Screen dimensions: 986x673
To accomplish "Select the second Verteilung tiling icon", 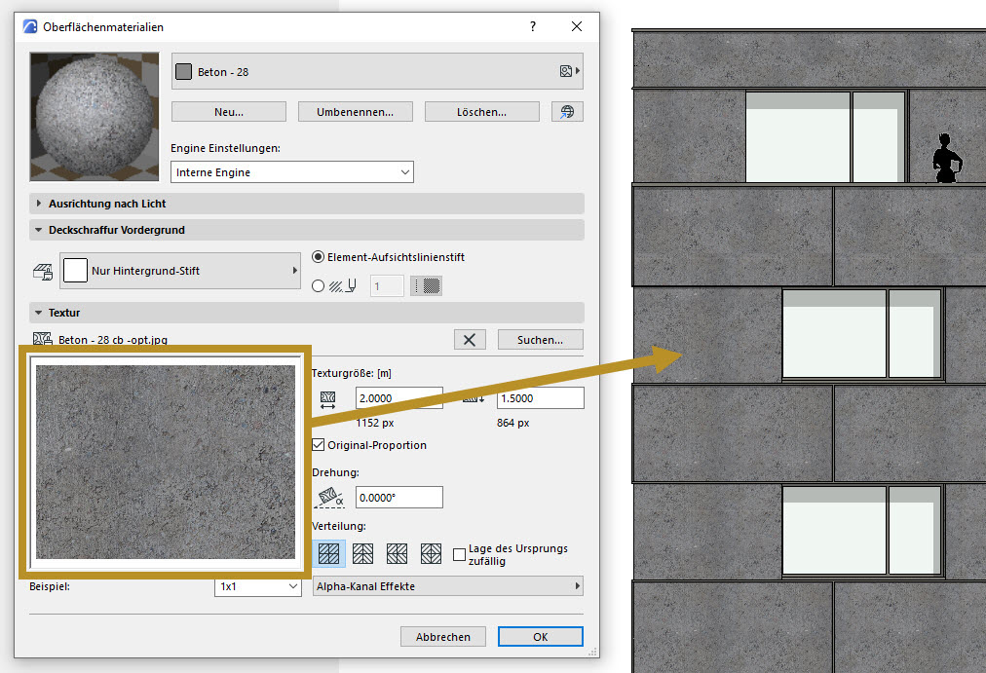I will (x=362, y=553).
